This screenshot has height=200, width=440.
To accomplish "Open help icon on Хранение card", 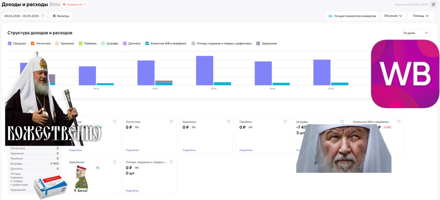I will (x=228, y=121).
